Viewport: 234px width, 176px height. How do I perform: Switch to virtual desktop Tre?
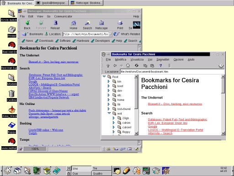pos(101,168)
